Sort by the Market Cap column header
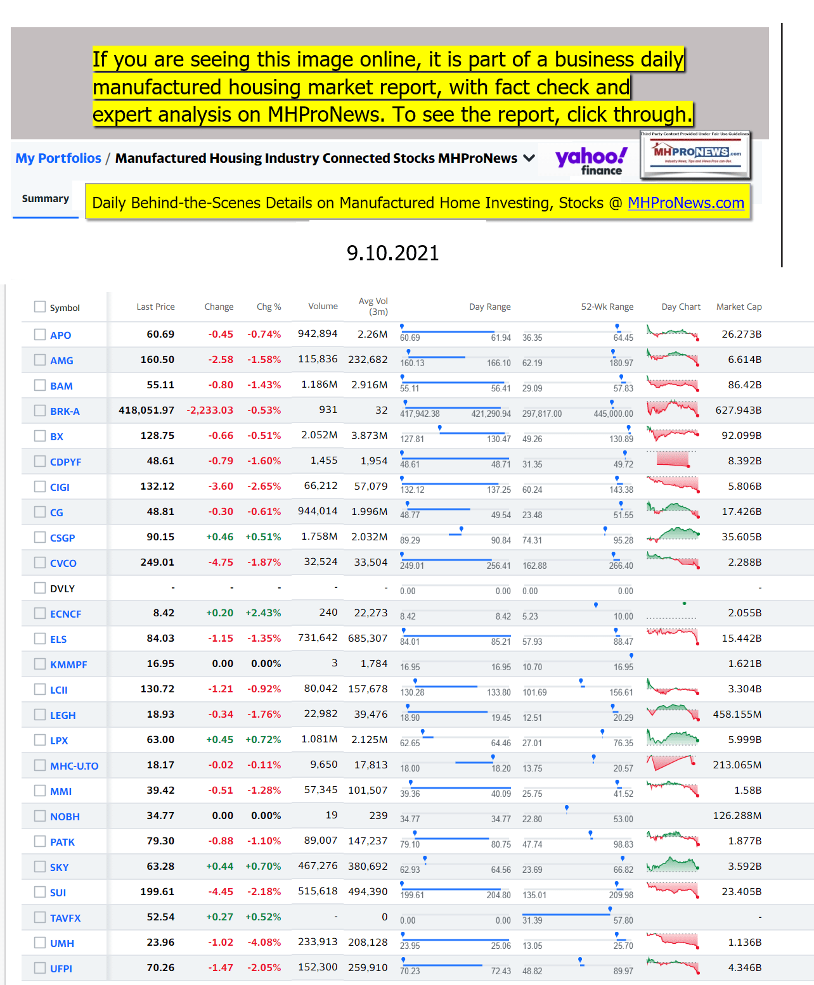This screenshot has height=985, width=814. tap(739, 307)
